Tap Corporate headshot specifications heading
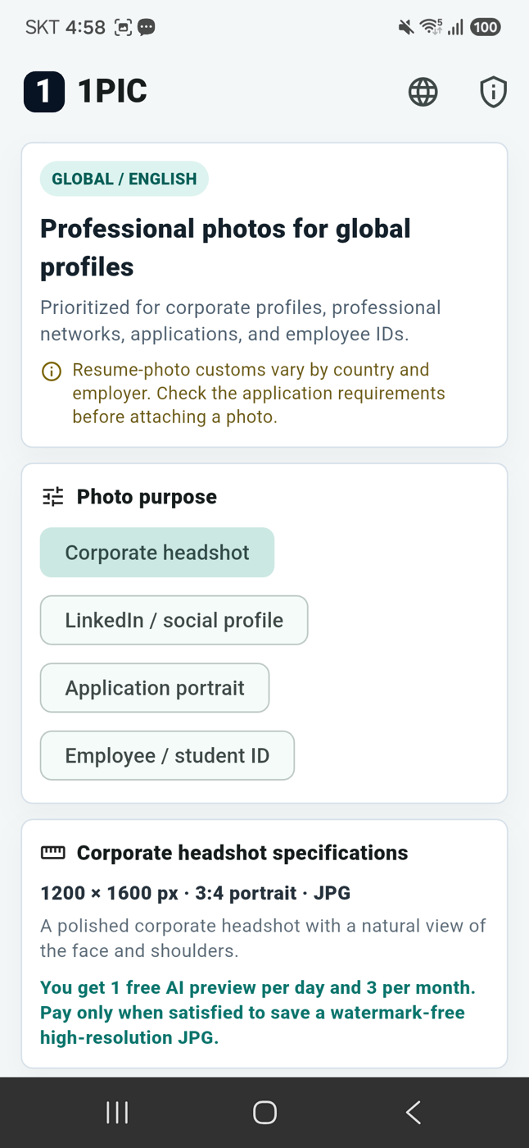 click(242, 853)
